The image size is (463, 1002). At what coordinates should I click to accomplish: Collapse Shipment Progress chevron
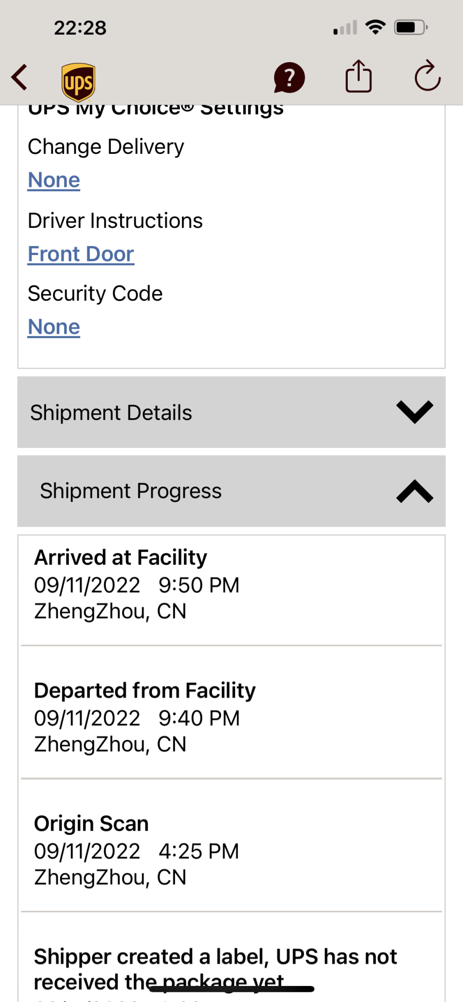coord(414,491)
